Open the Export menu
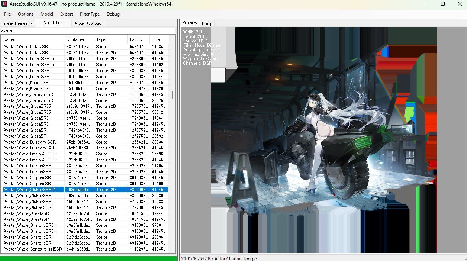The image size is (467, 261). [67, 14]
